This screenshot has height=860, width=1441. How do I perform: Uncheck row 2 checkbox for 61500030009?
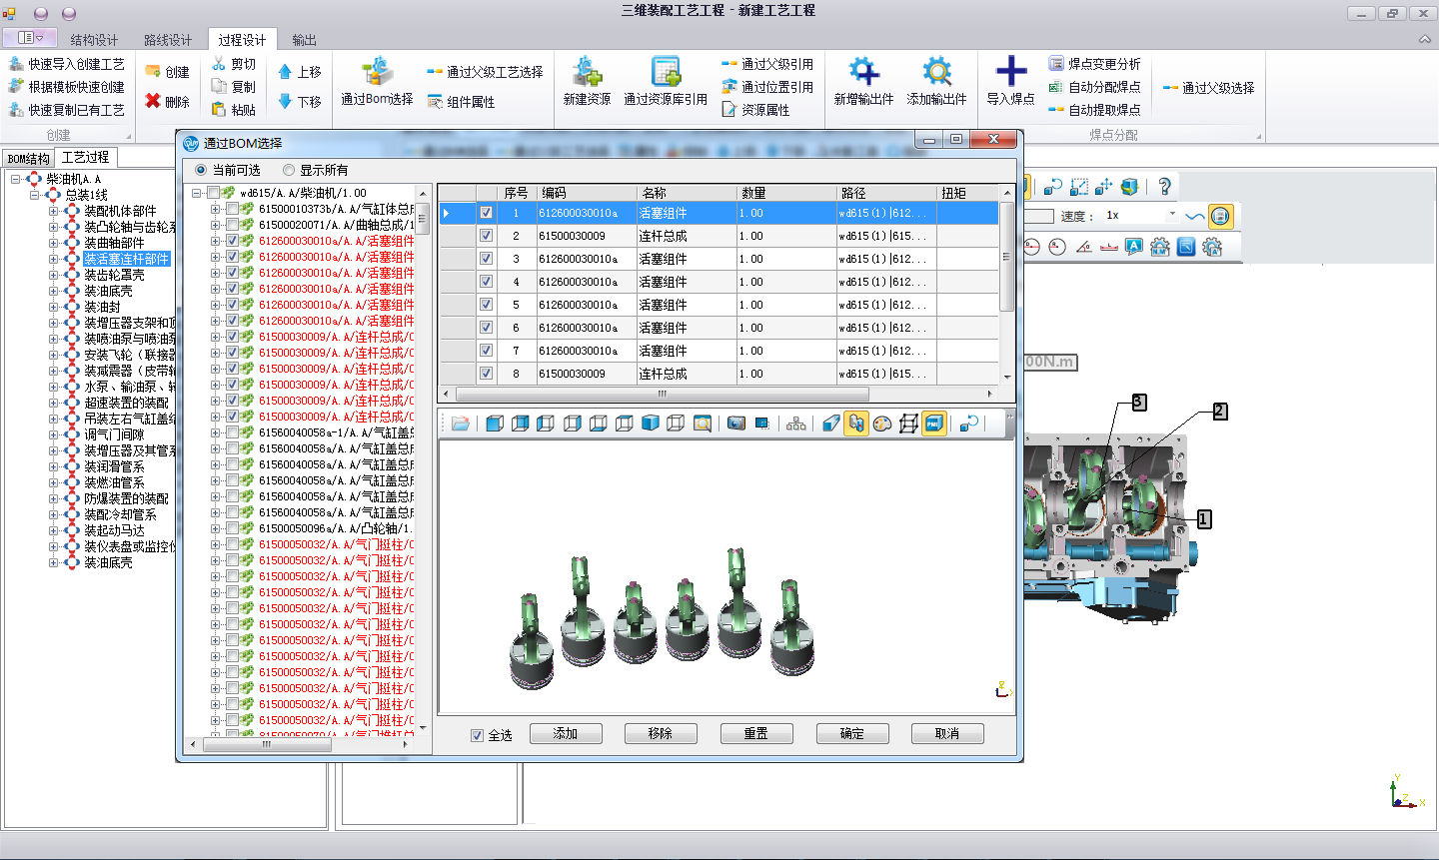(x=487, y=236)
